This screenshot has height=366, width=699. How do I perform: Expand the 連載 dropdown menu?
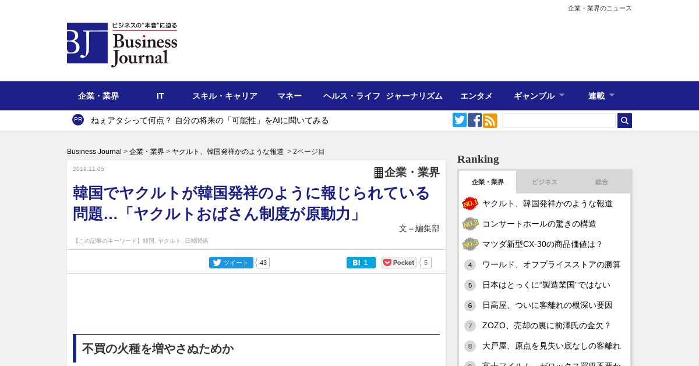tap(602, 96)
